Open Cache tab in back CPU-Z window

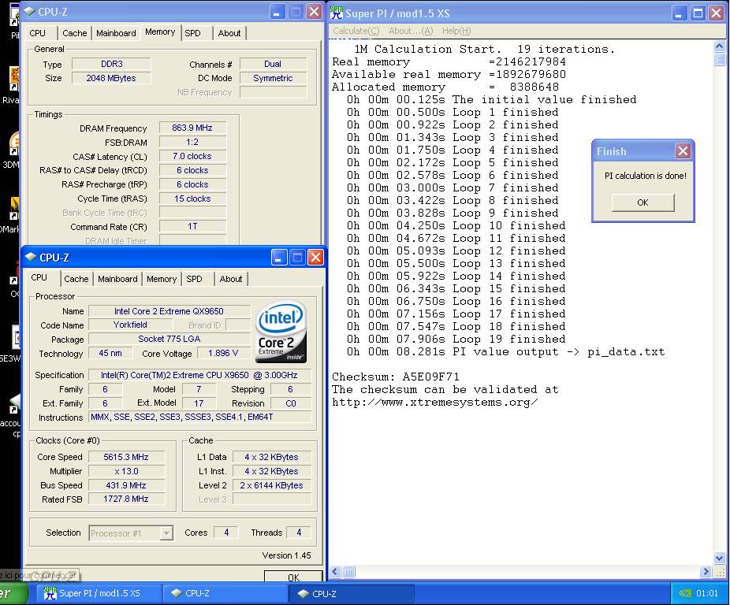pos(74,33)
